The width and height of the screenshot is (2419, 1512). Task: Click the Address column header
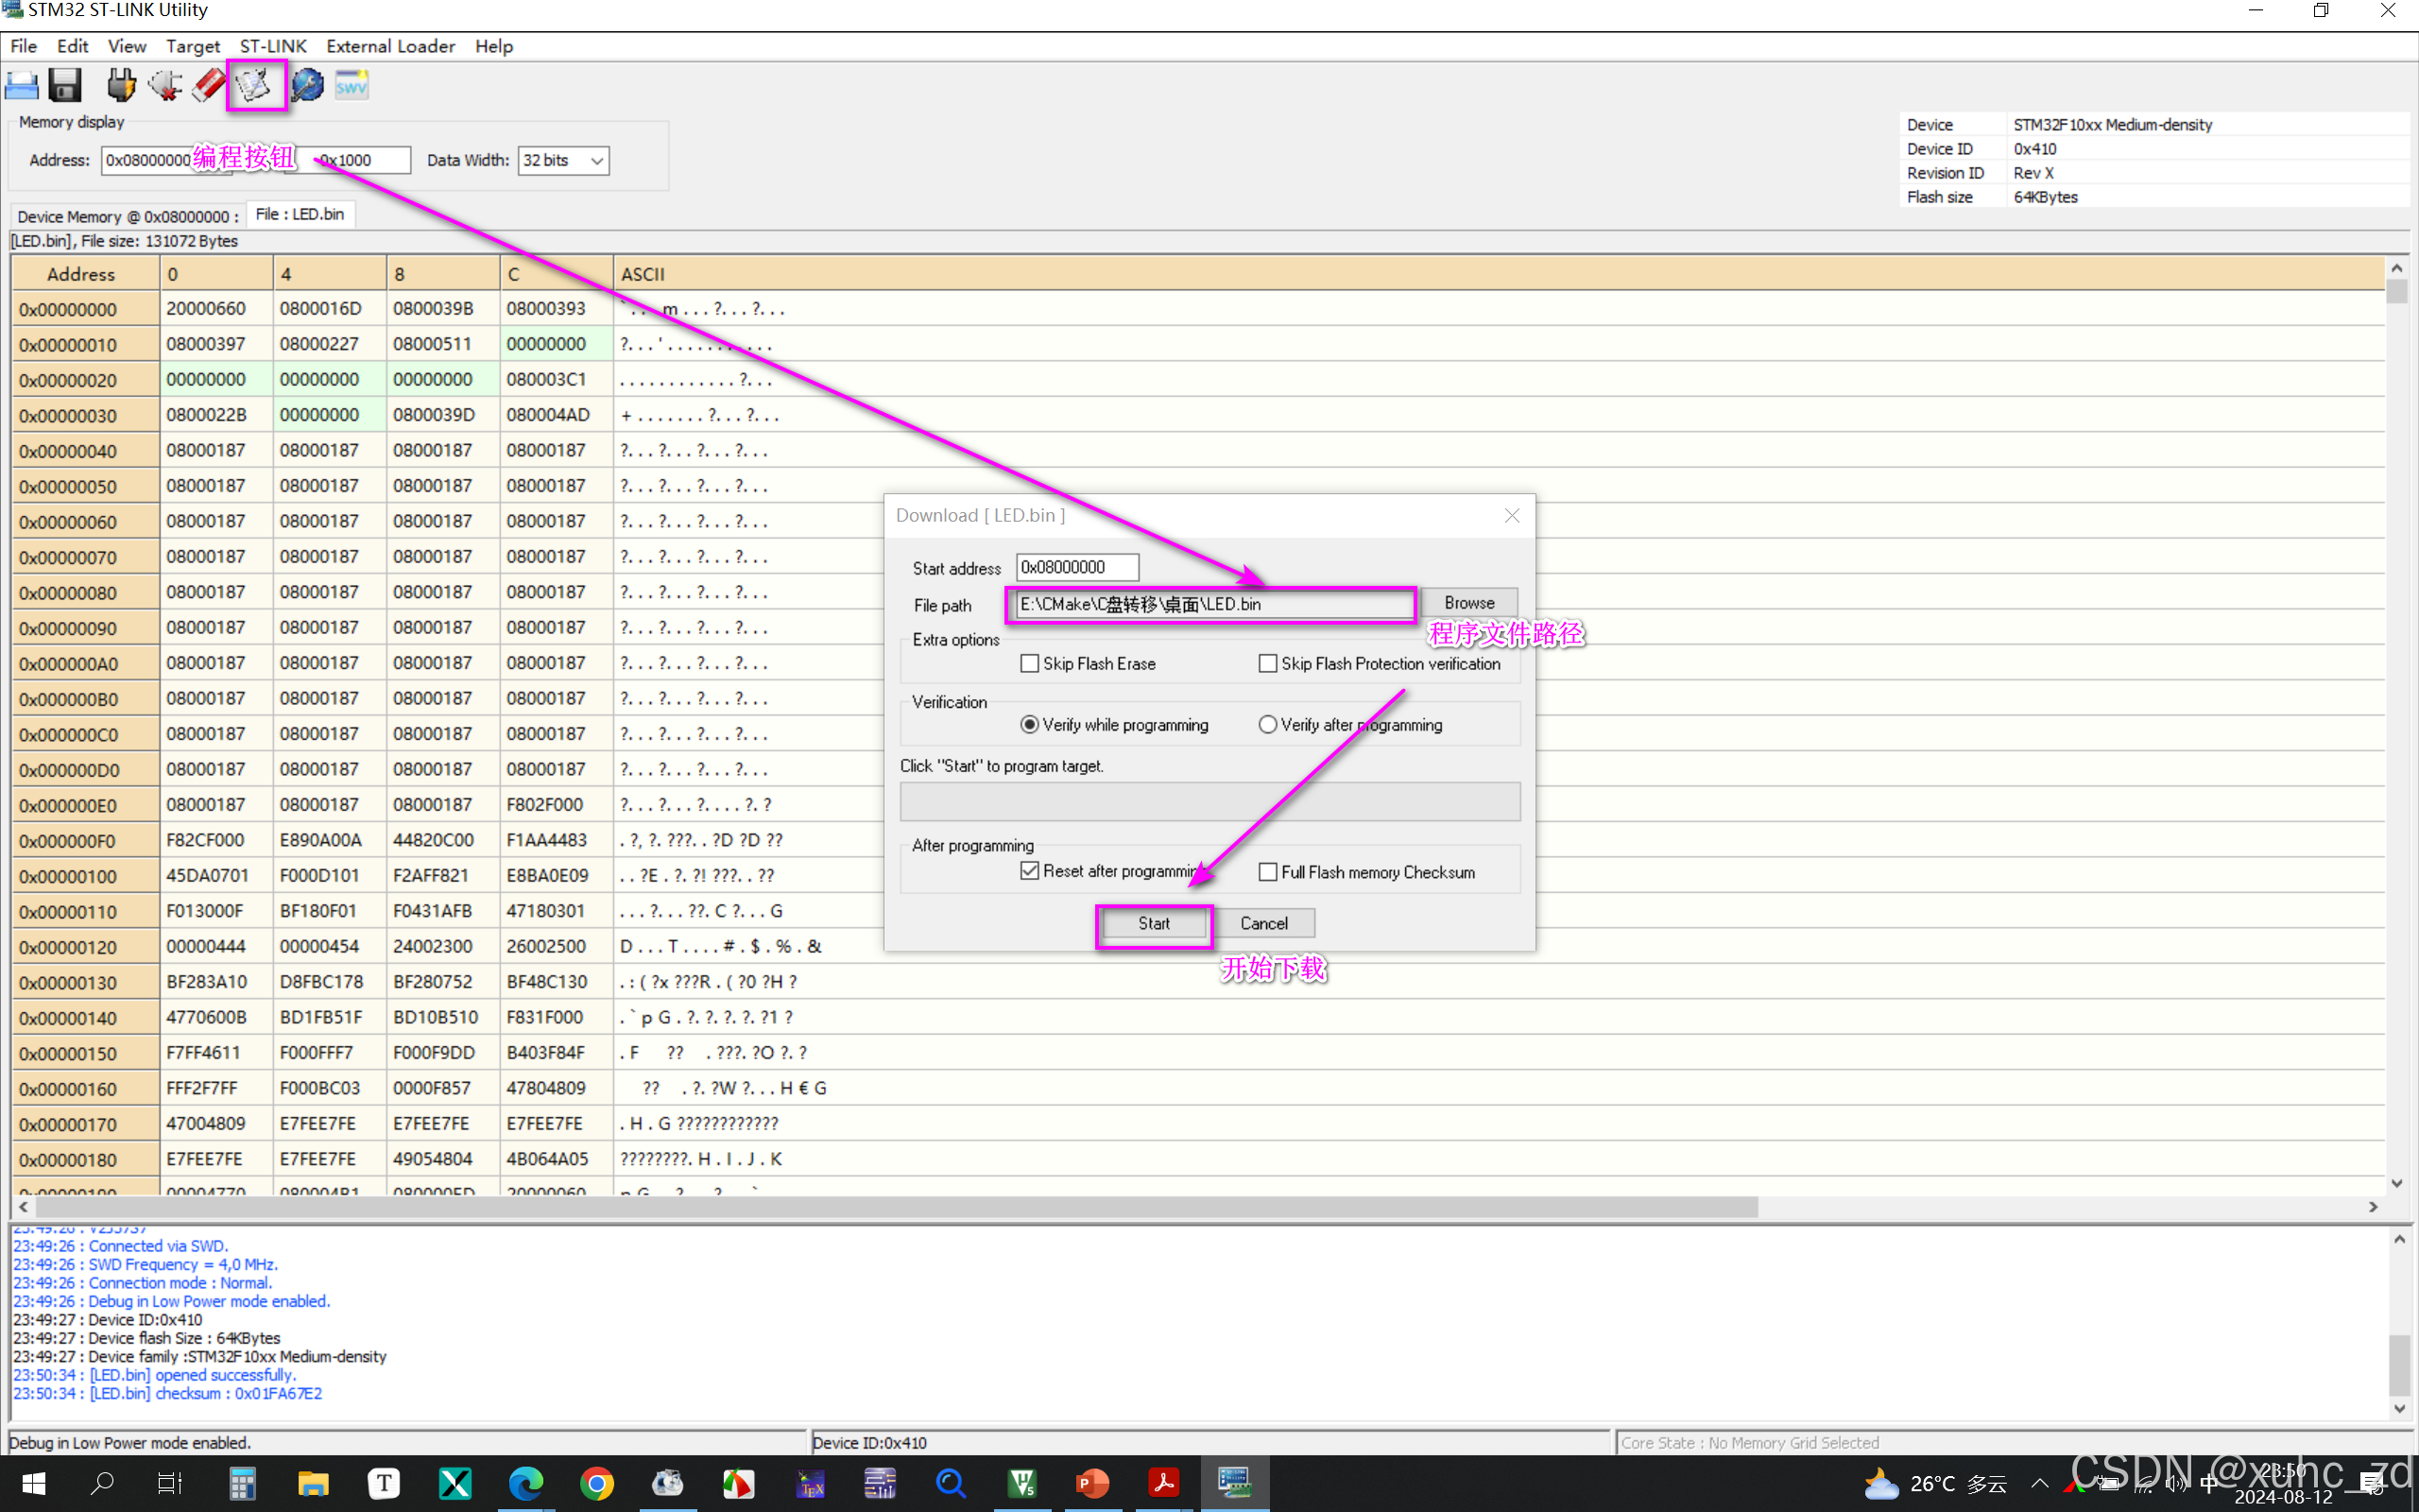(84, 274)
